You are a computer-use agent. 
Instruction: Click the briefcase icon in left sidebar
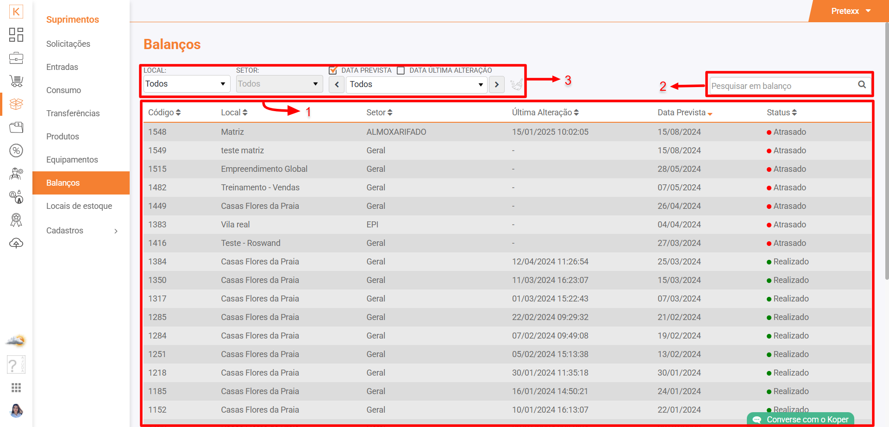[x=16, y=58]
